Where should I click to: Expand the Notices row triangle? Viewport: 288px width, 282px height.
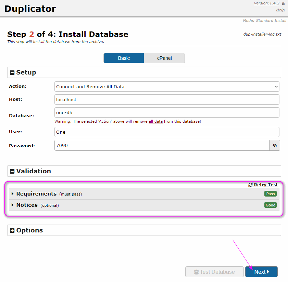[x=12, y=205]
